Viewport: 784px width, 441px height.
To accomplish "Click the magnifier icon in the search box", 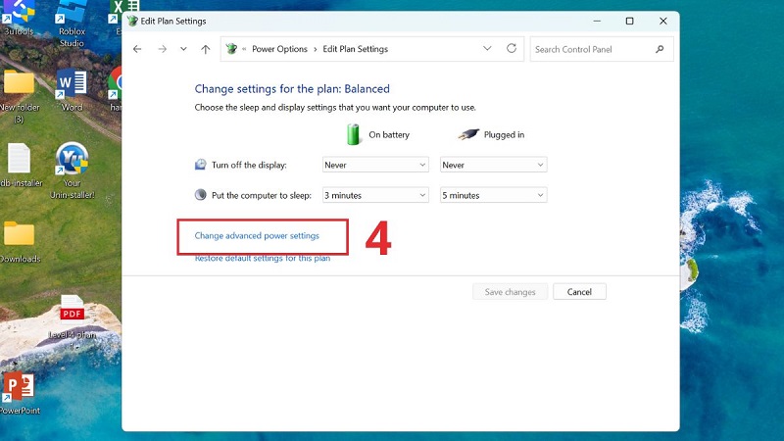I will 661,49.
